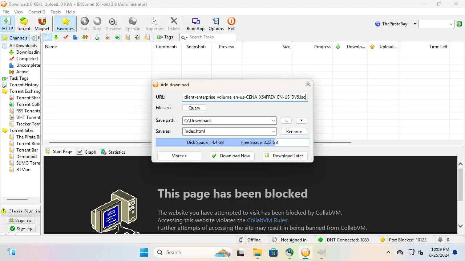
Task: Click the Start task toolbar button
Action: 85,24
